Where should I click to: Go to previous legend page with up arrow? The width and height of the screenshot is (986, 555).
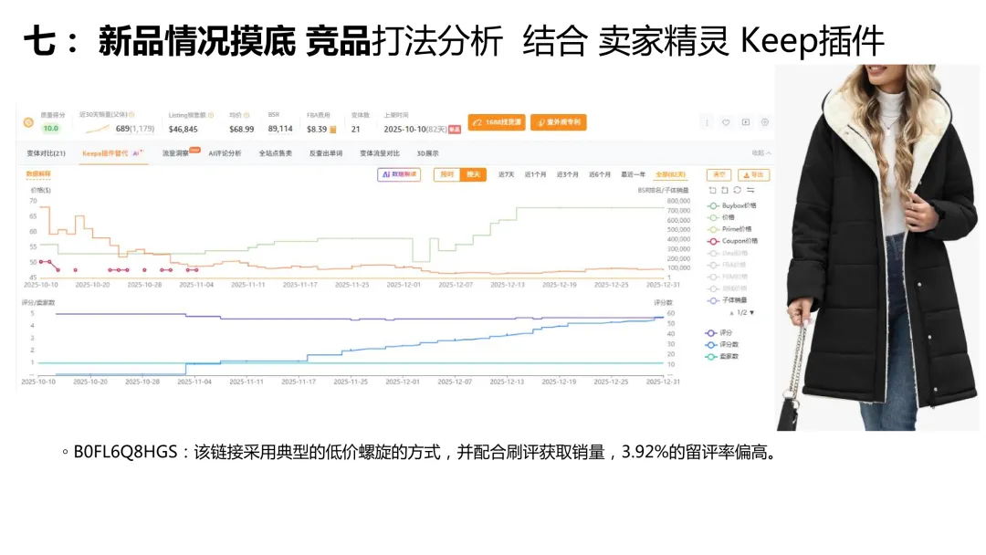tap(731, 312)
